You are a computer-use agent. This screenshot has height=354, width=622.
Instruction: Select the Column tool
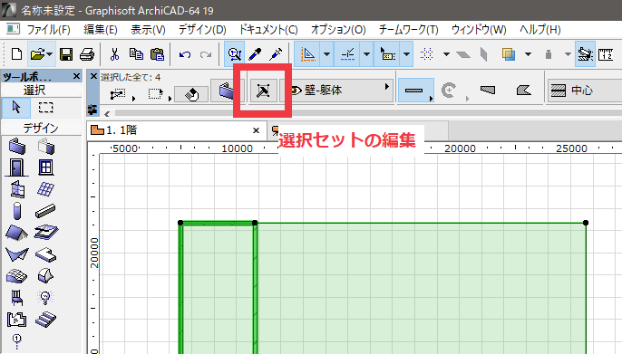[16, 211]
